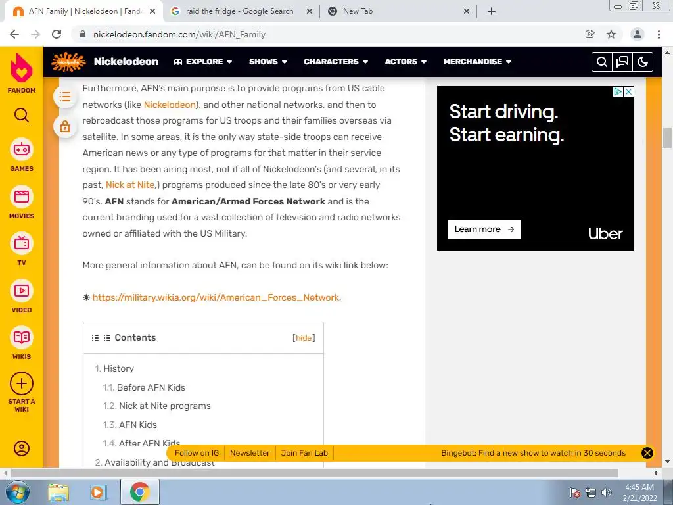Image resolution: width=673 pixels, height=505 pixels.
Task: Bookmark this page with star icon
Action: click(611, 34)
